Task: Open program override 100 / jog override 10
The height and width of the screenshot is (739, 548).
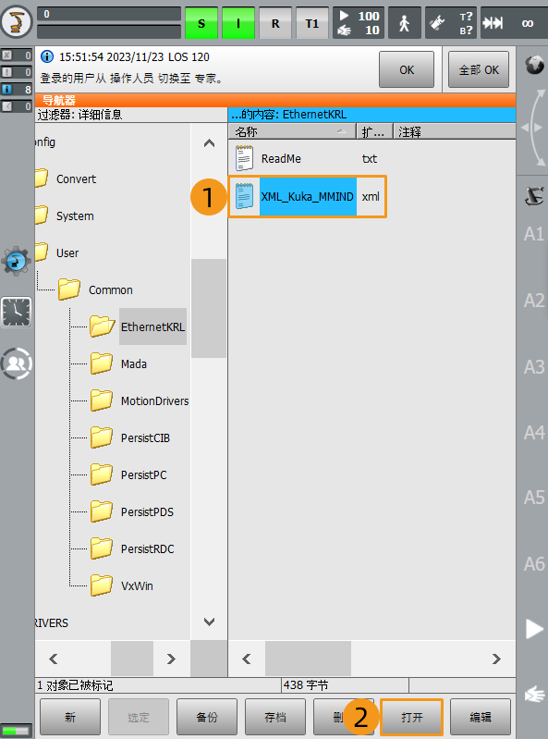Action: (x=359, y=23)
